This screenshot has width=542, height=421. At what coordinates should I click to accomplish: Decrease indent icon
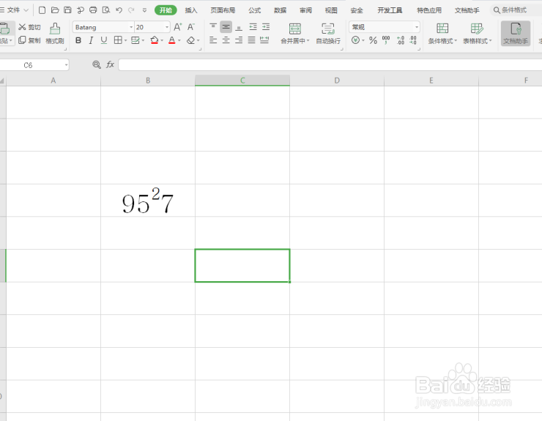[x=253, y=26]
